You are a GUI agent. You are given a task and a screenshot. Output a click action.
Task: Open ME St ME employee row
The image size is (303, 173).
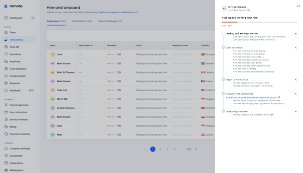point(131,99)
